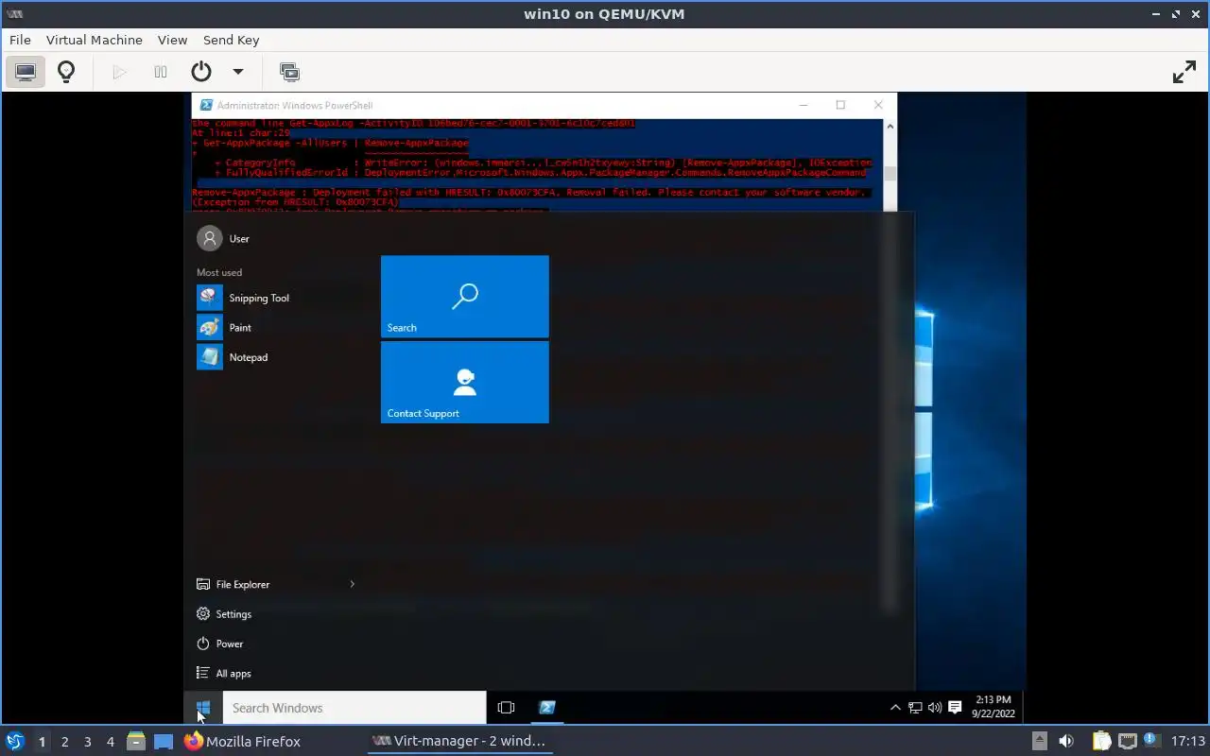The width and height of the screenshot is (1210, 756).
Task: Click the show desktop panel icon
Action: [x=164, y=741]
